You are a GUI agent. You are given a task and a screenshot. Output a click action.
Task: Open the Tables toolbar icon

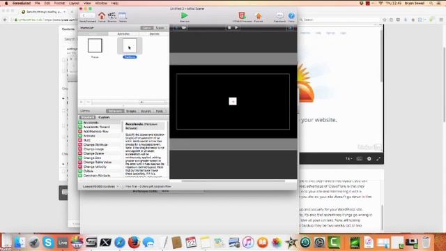(123, 16)
